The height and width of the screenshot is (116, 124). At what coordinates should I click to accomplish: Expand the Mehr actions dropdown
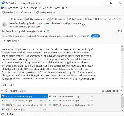[112, 19]
